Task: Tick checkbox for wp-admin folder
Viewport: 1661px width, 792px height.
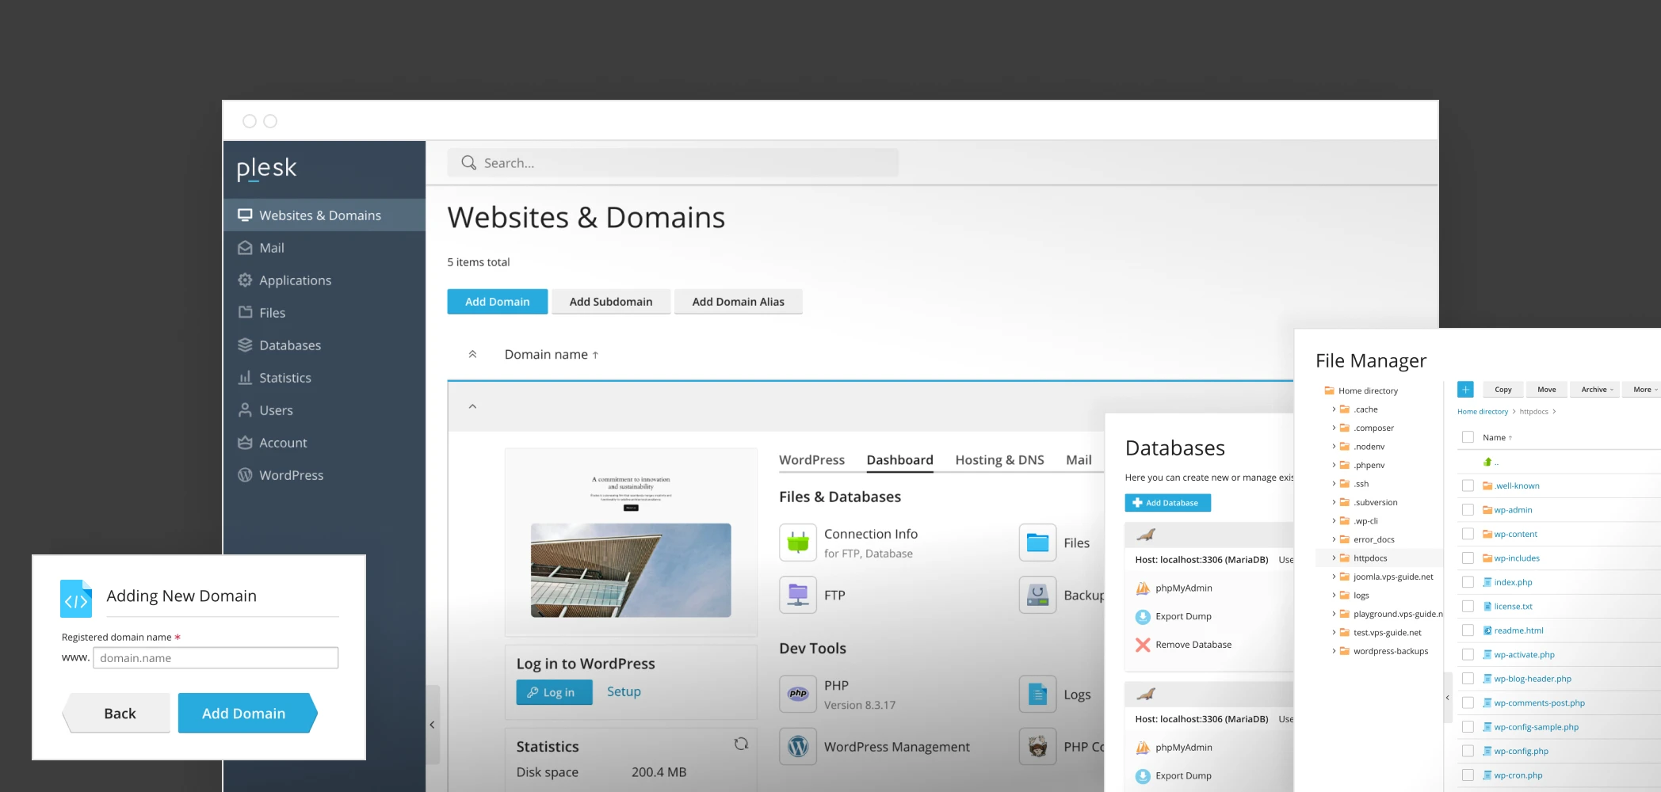Action: (x=1468, y=510)
